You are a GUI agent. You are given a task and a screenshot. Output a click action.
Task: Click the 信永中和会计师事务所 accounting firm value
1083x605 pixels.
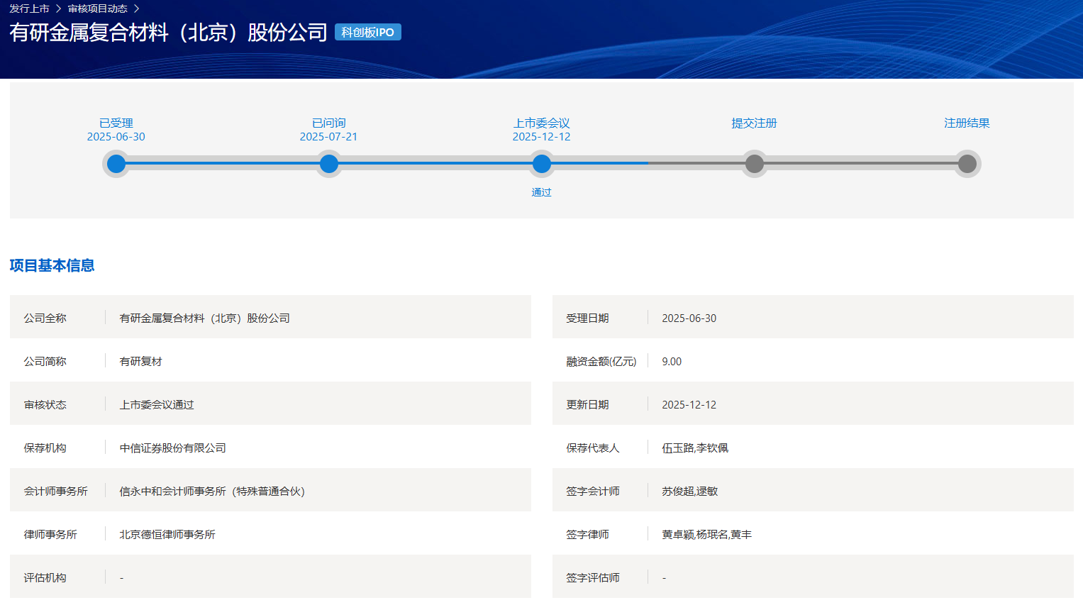211,491
